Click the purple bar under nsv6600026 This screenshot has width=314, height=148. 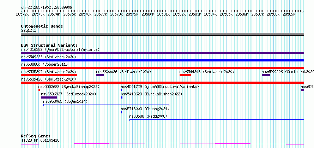(x=100, y=75)
